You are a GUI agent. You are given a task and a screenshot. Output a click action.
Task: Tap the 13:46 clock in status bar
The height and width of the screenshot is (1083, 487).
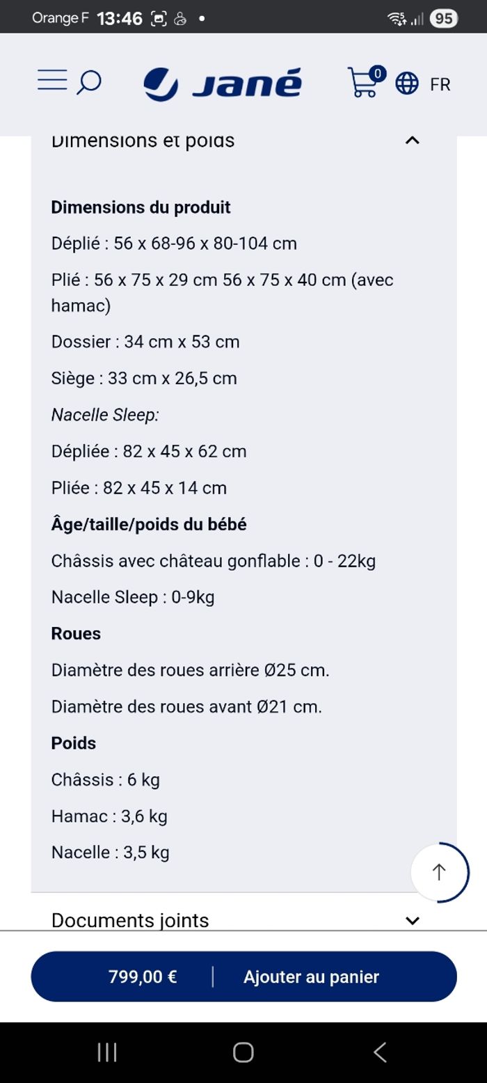point(120,19)
